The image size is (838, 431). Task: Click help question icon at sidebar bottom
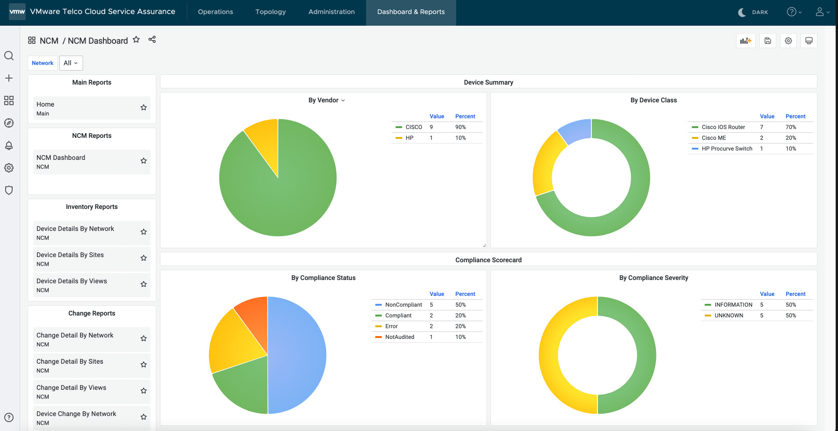pos(9,417)
